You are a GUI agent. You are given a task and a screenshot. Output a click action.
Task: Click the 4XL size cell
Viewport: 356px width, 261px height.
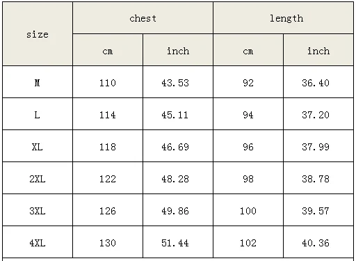pos(38,242)
